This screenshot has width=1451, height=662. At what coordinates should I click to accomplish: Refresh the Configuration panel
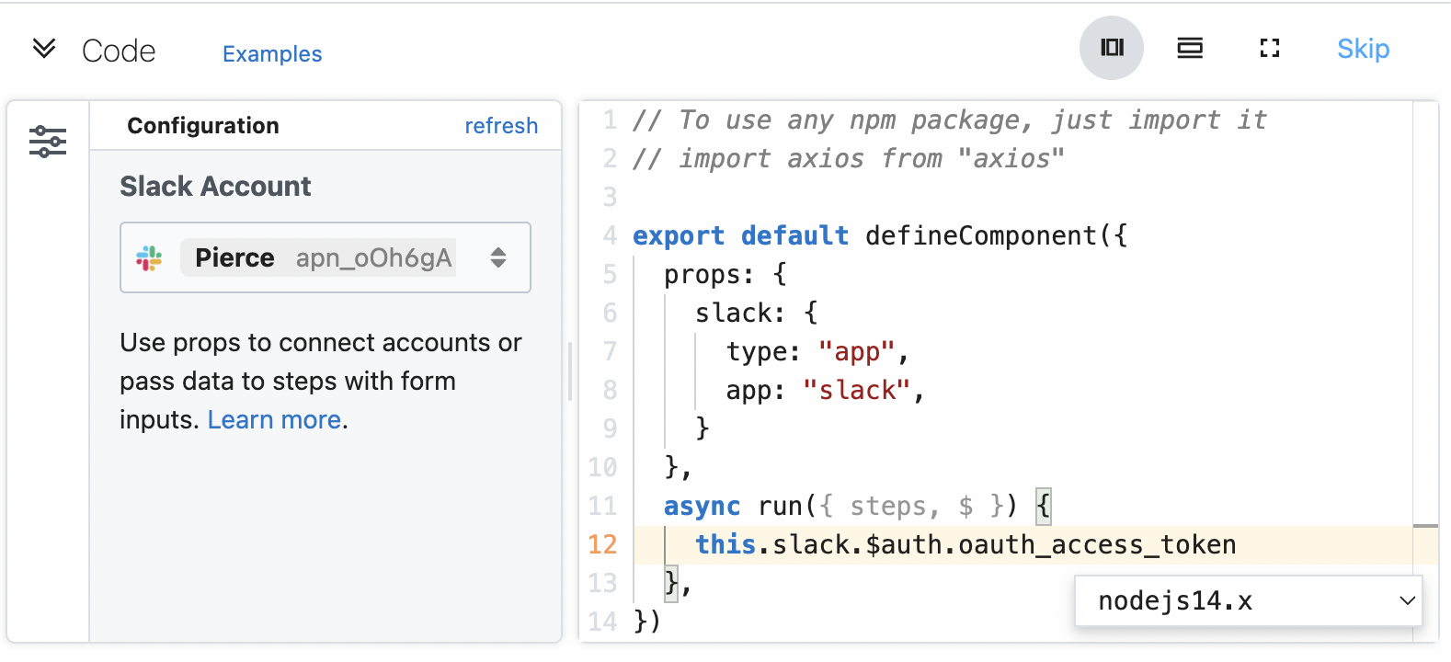click(500, 126)
